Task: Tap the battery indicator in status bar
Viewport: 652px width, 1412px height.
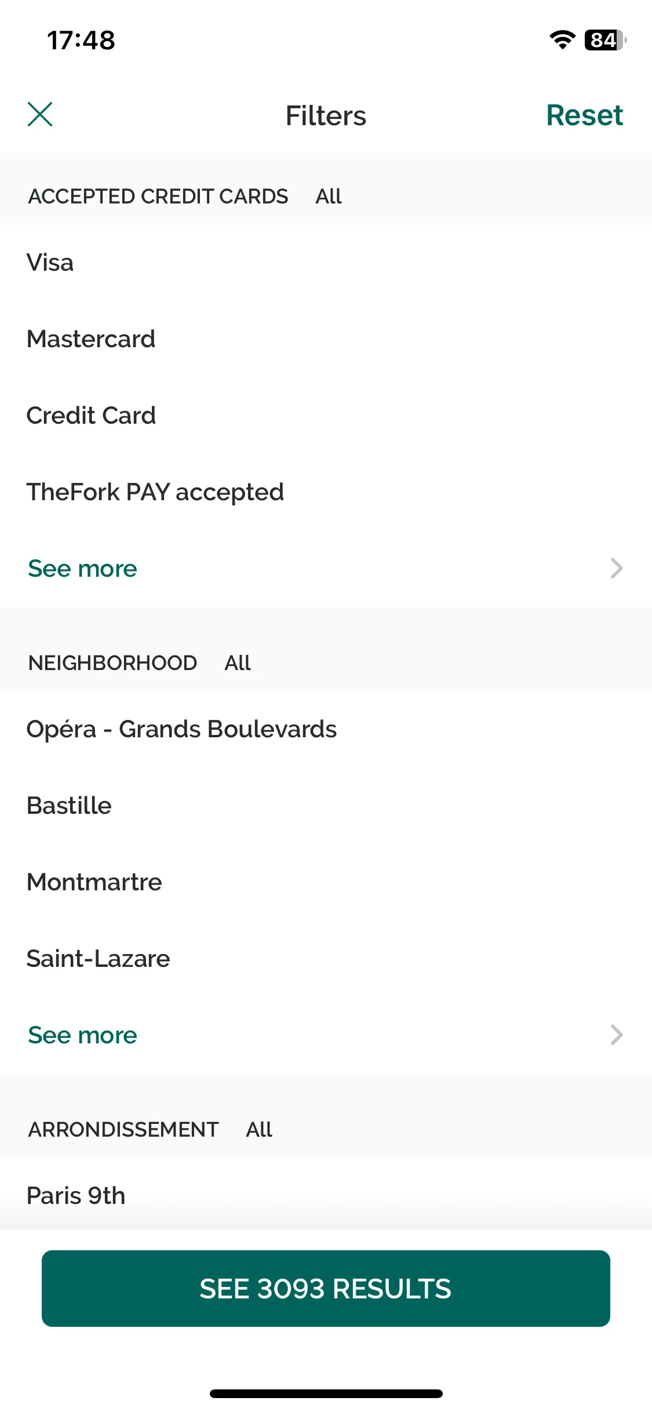Action: click(x=605, y=40)
